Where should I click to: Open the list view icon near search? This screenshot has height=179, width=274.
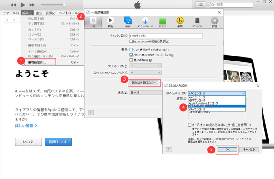(x=200, y=5)
